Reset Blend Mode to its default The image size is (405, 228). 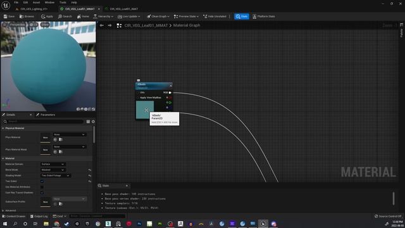[90, 170]
